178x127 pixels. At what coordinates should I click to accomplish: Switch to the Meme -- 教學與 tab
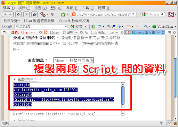point(63,33)
